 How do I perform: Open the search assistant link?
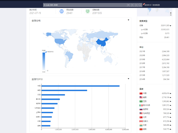pyautogui.click(x=148, y=5)
